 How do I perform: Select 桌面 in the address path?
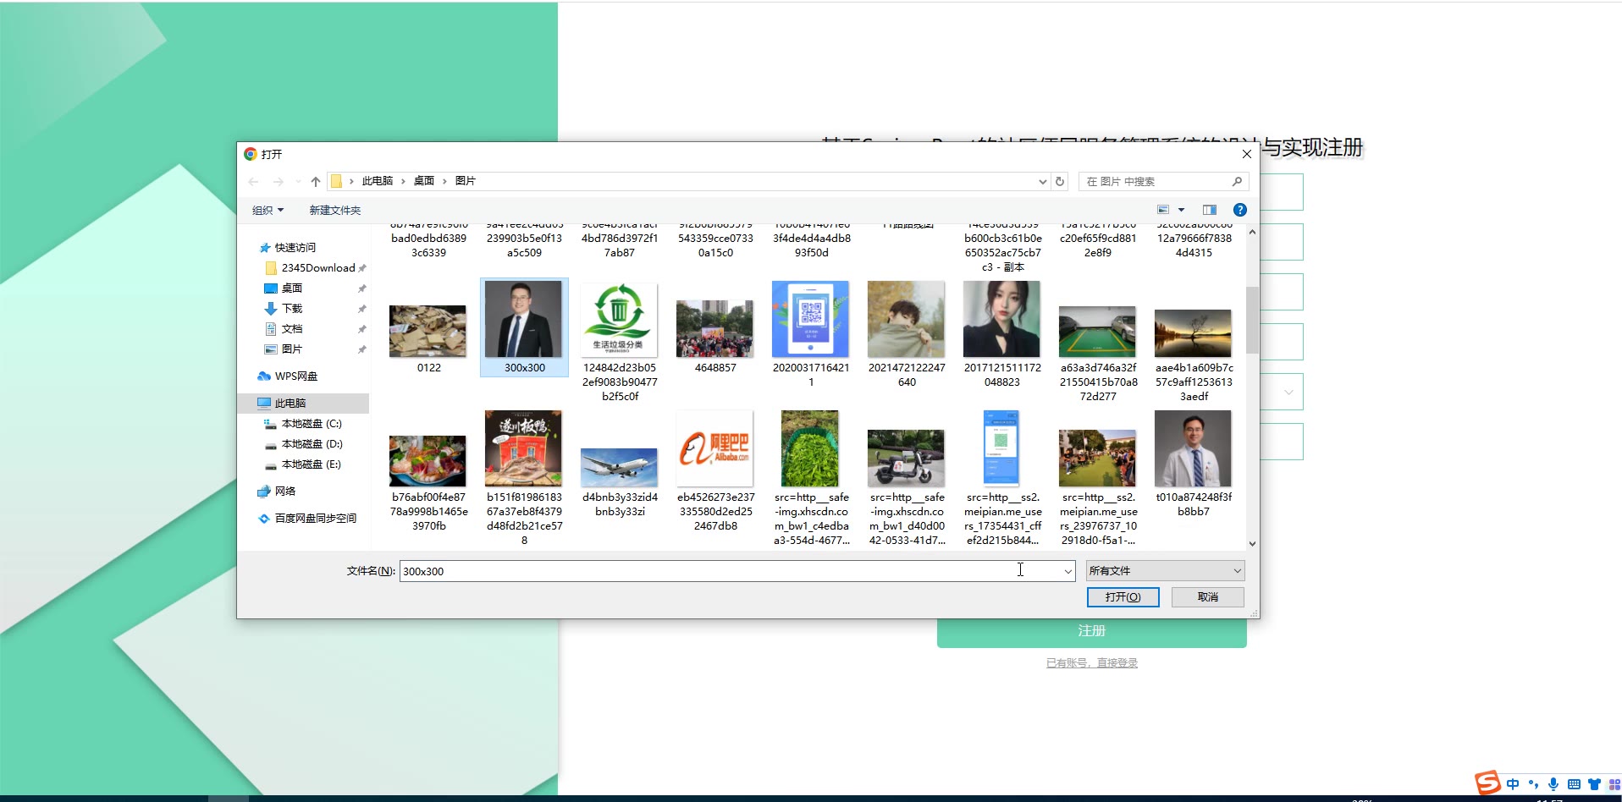(423, 181)
